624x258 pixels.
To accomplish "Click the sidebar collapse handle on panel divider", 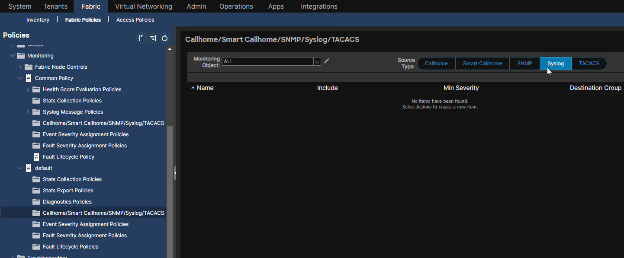I will pos(175,173).
